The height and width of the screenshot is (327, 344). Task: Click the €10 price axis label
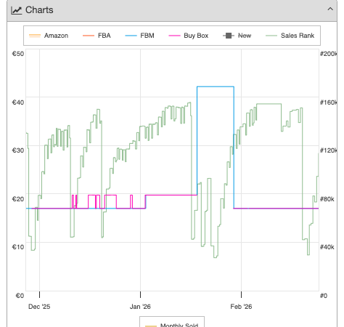pos(18,247)
